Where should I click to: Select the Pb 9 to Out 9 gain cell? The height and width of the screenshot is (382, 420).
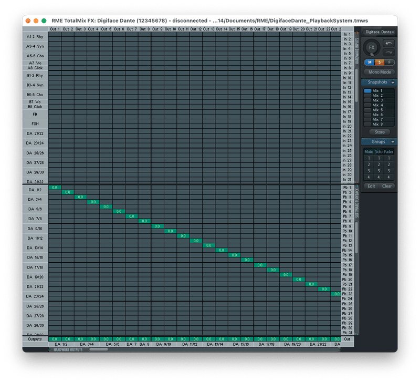click(157, 226)
